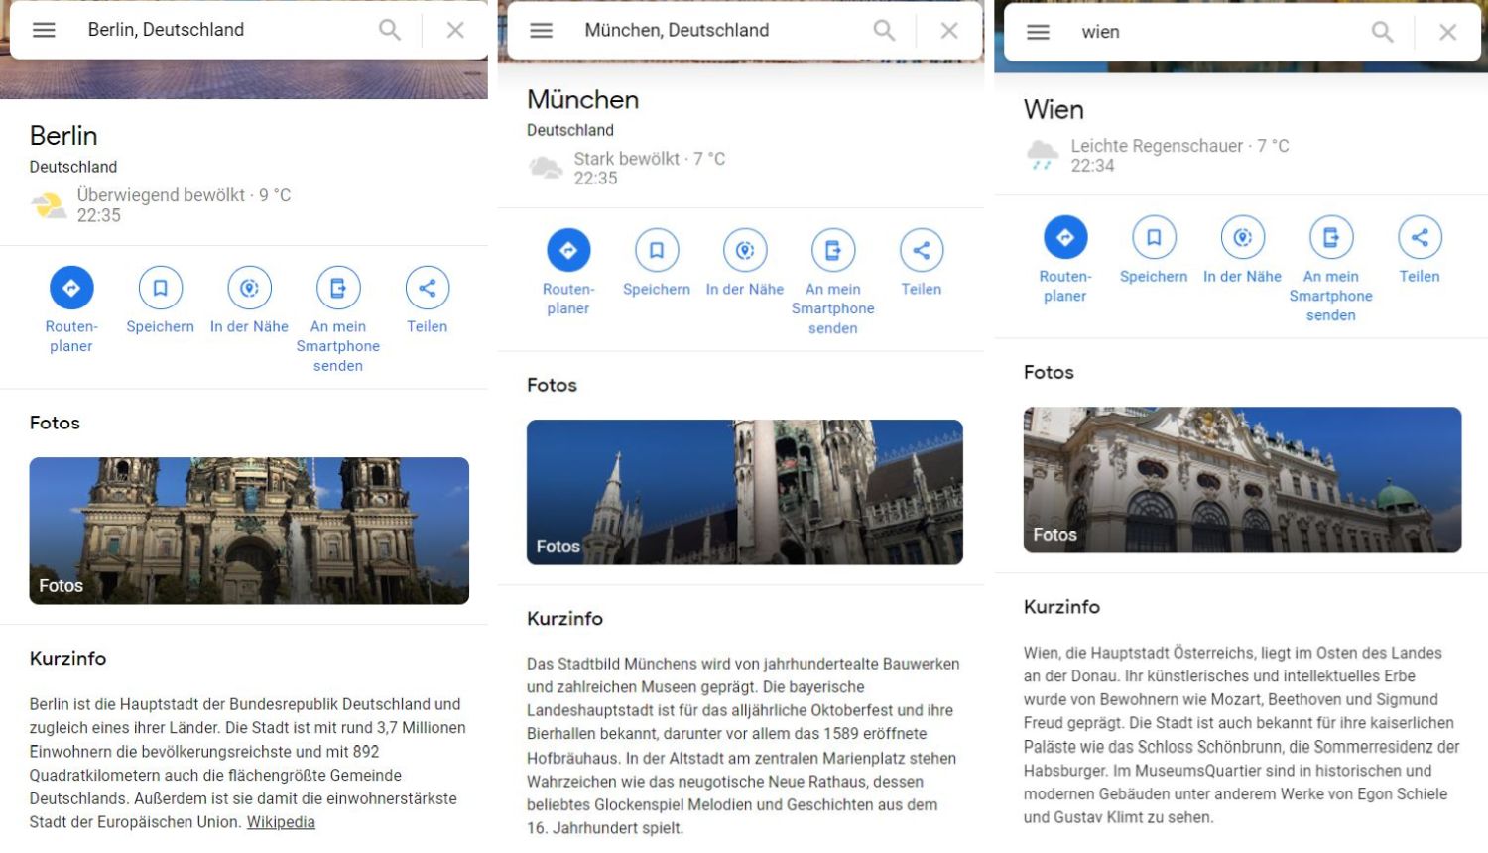The width and height of the screenshot is (1488, 853).
Task: Open Berlin cathedral Fotos thumbnail
Action: click(x=249, y=531)
